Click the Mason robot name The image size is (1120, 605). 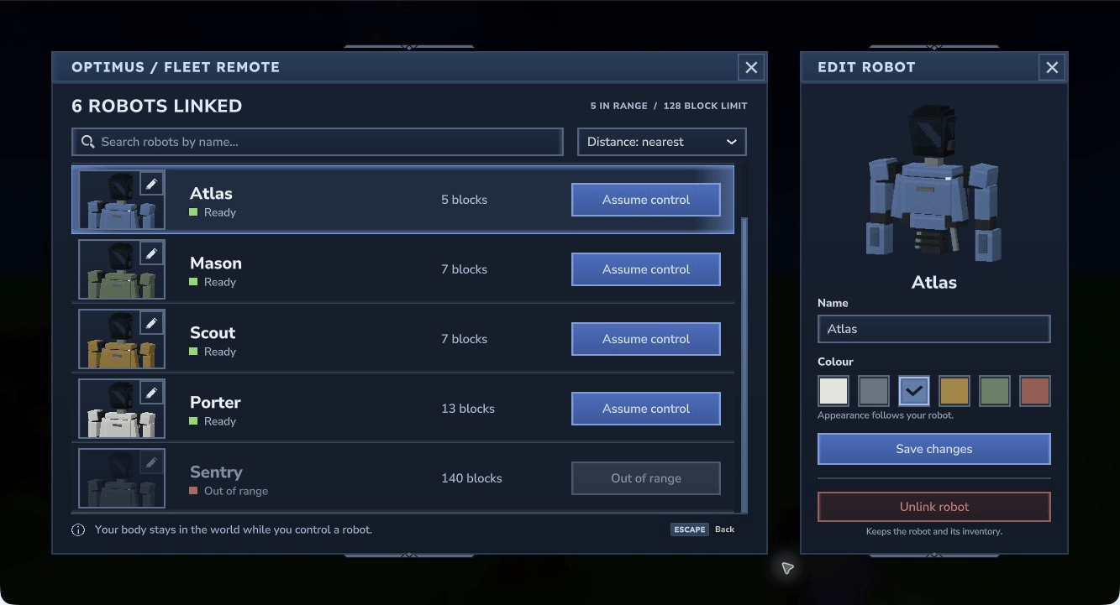pos(216,263)
